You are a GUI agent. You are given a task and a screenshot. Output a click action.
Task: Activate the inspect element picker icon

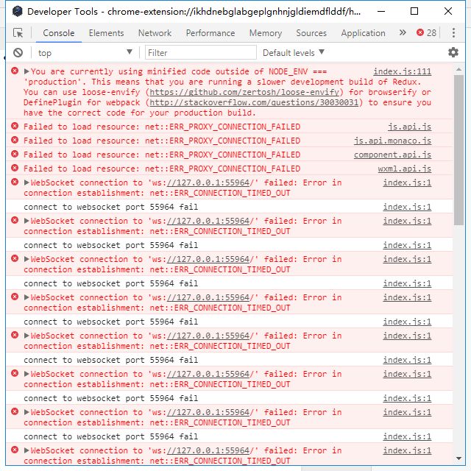(x=18, y=32)
